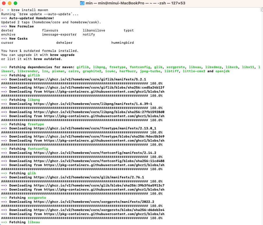263x225 pixels.
Task: Click xorgproto blobs sha256:d6deb2e4 URL
Action: [x=99, y=210]
